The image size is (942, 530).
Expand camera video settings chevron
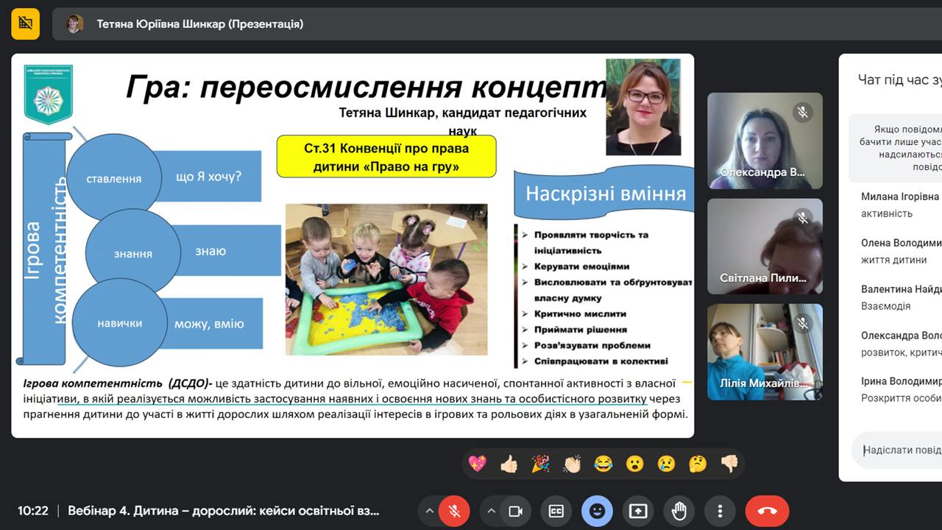[x=492, y=511]
